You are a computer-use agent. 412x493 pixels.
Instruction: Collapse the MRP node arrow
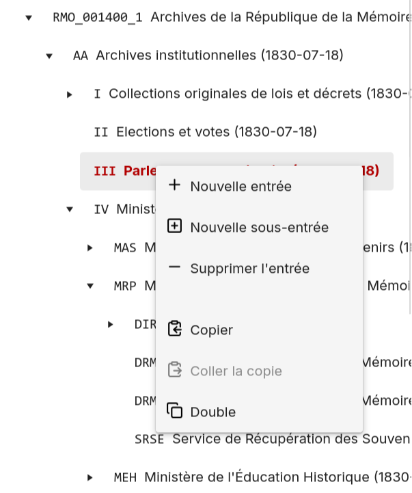click(90, 286)
